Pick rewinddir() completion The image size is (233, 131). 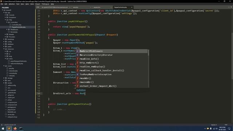[112, 82]
